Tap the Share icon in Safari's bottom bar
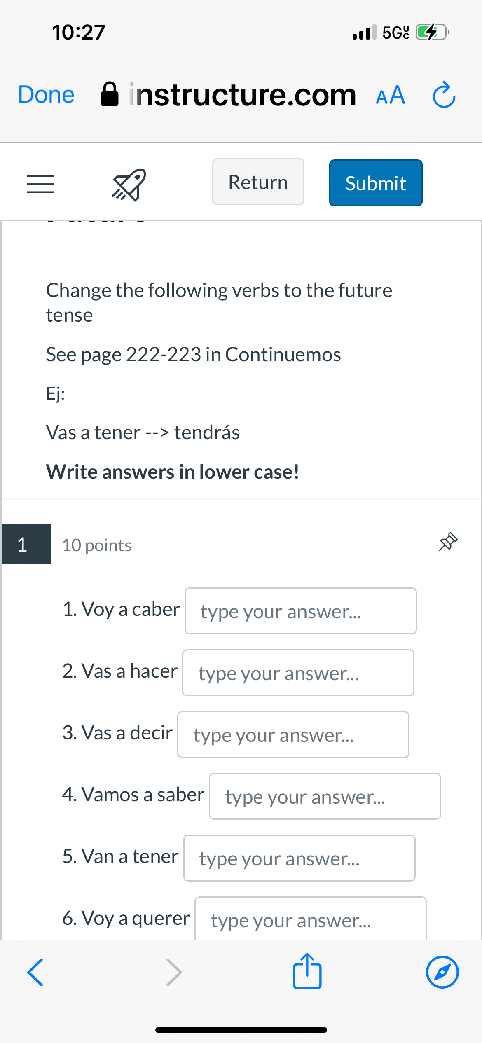The width and height of the screenshot is (482, 1043). [307, 972]
